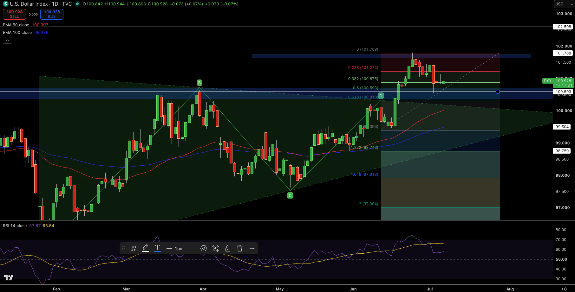
Task: Select the EMA 50 close indicator label
Action: point(16,25)
